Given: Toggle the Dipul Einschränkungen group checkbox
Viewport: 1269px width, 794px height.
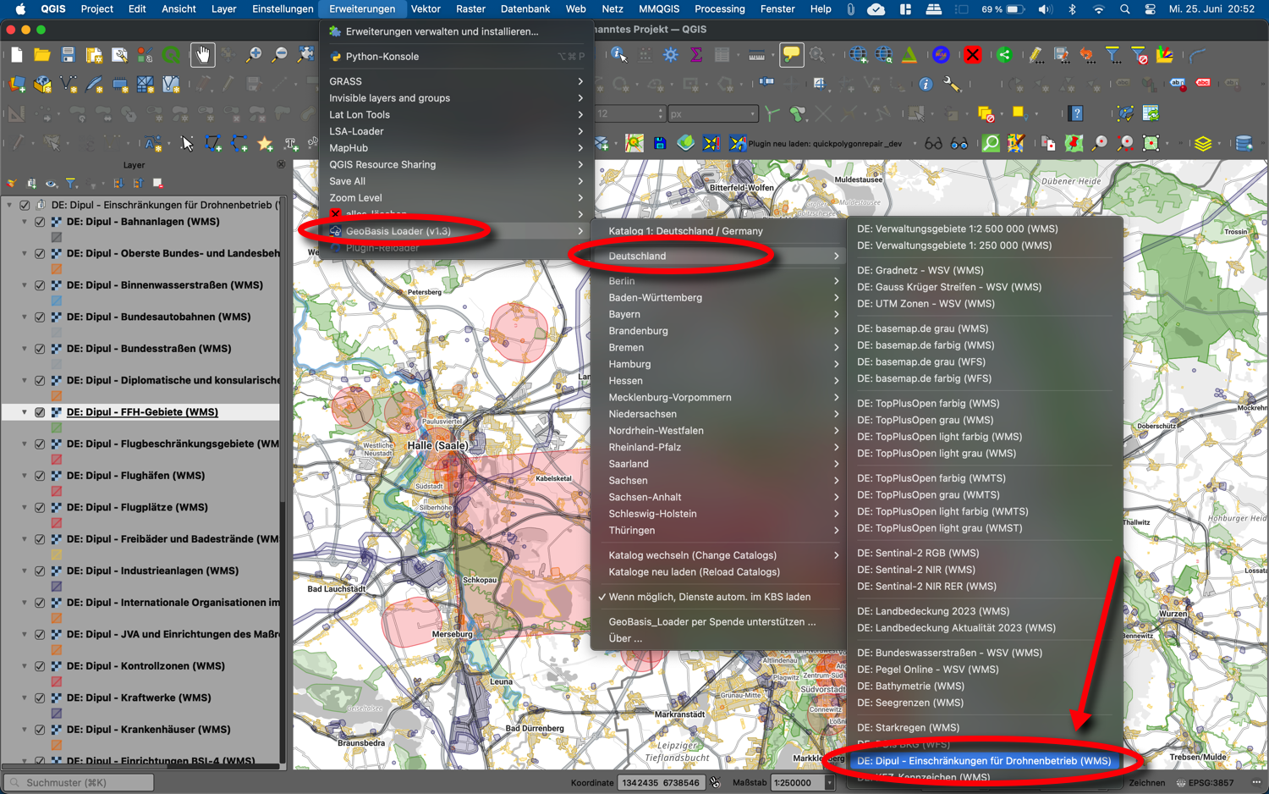Looking at the screenshot, I should click(x=25, y=205).
